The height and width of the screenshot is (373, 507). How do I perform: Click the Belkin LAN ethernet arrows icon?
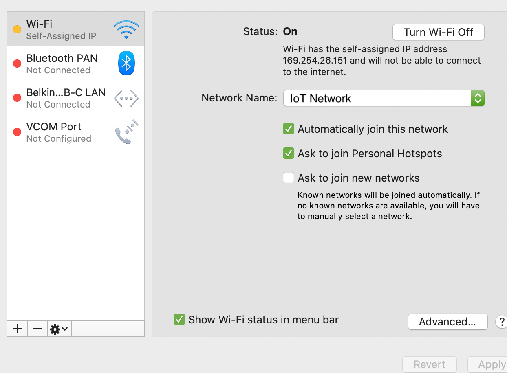[x=126, y=98]
